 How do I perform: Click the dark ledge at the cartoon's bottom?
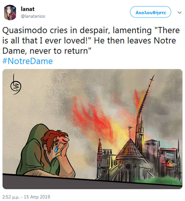(92, 183)
